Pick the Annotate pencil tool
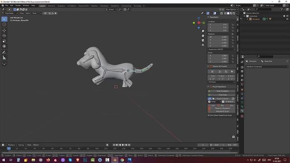The height and width of the screenshot is (163, 290). [4, 53]
